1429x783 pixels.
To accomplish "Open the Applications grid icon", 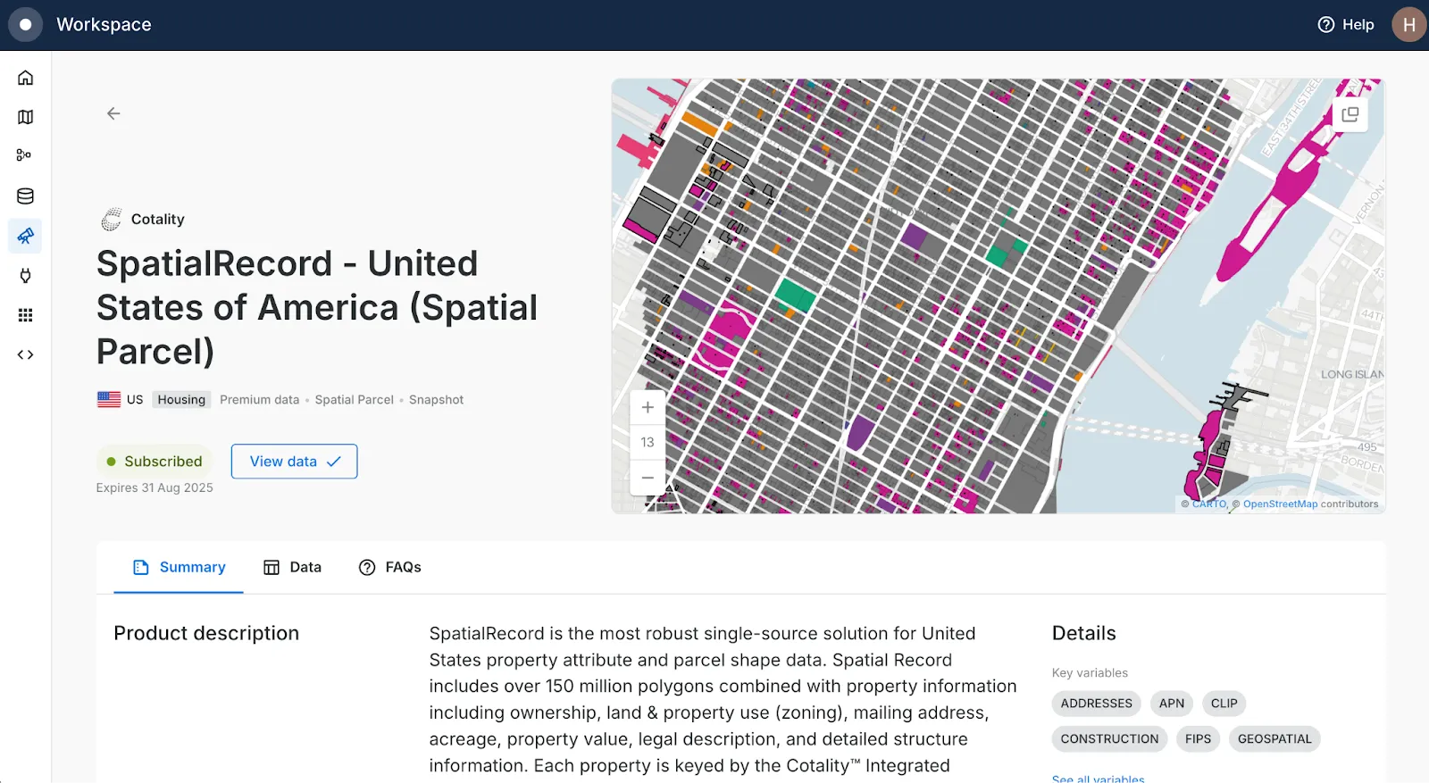I will tap(25, 315).
